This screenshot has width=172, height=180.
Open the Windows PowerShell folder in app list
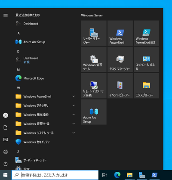coord(45,96)
